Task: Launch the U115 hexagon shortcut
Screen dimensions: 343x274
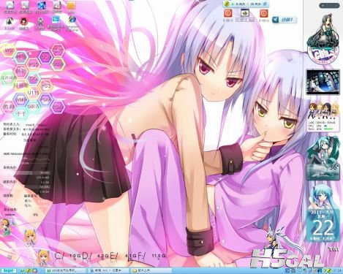Action: (33, 93)
